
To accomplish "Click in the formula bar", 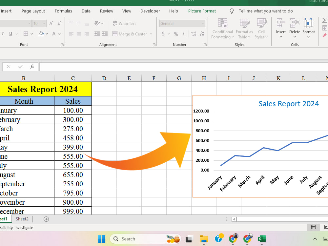I will tap(184, 67).
